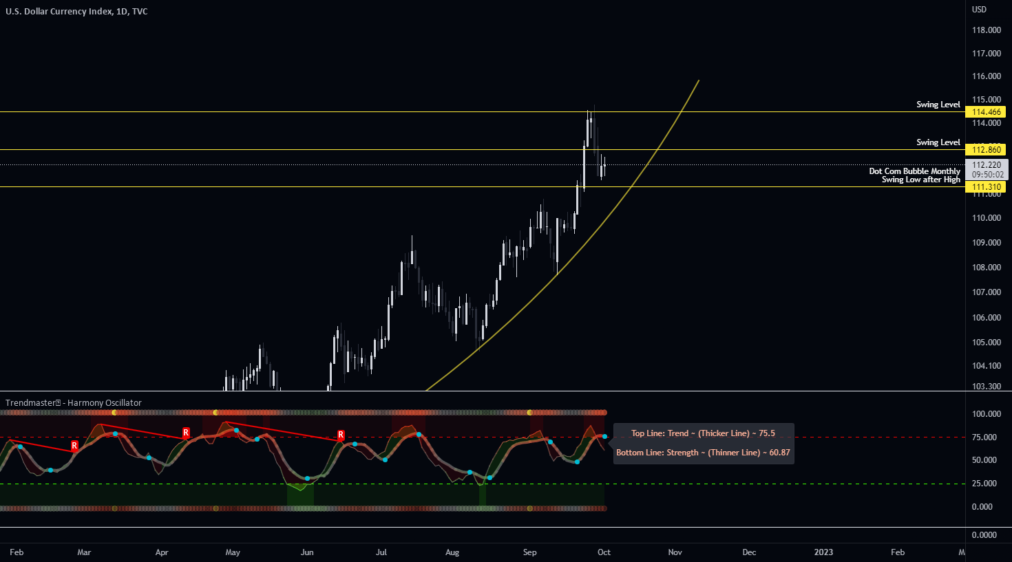Viewport: 1012px width, 562px height.
Task: Click the yellow 111.310 price tag
Action: (x=987, y=187)
